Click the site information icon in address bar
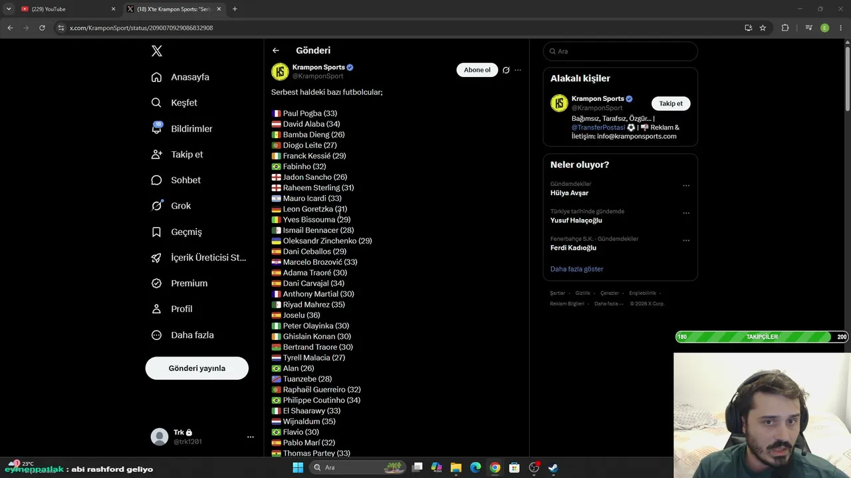851x478 pixels. pyautogui.click(x=61, y=28)
